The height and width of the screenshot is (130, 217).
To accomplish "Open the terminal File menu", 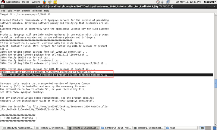I will click(x=3, y=11).
